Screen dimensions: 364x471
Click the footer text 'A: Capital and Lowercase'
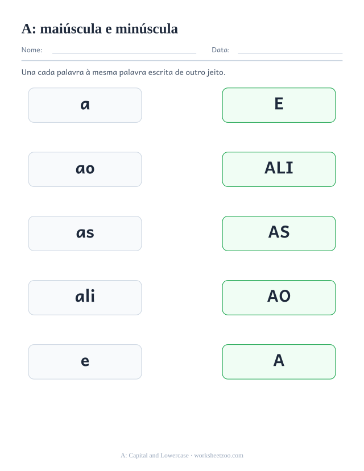coord(155,456)
